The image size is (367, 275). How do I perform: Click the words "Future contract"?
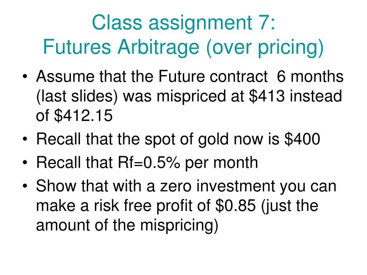[213, 77]
